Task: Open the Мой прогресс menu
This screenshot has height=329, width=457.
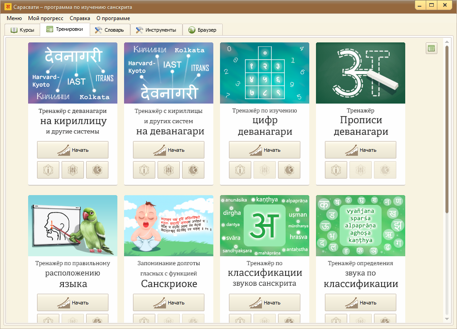Action: coord(46,18)
